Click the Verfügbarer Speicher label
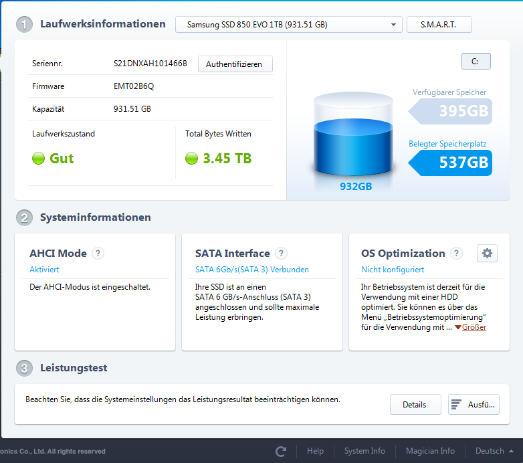This screenshot has height=463, width=523. pos(449,92)
